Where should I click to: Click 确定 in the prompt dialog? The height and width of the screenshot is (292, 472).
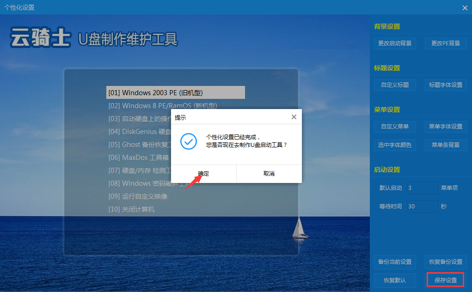[203, 173]
